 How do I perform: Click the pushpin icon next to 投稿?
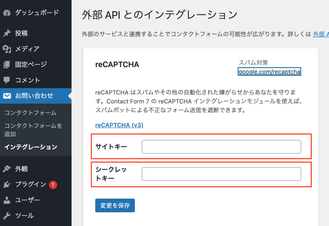[7, 33]
